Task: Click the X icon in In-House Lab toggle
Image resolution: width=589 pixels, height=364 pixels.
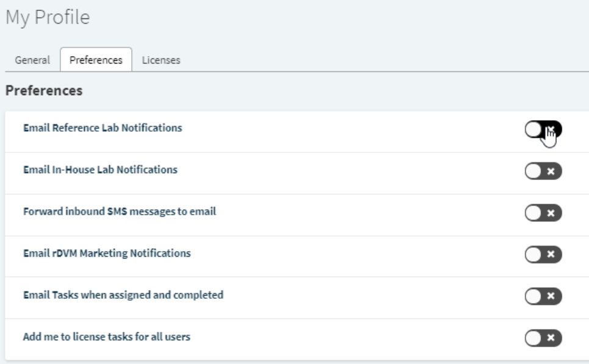Action: [x=551, y=172]
